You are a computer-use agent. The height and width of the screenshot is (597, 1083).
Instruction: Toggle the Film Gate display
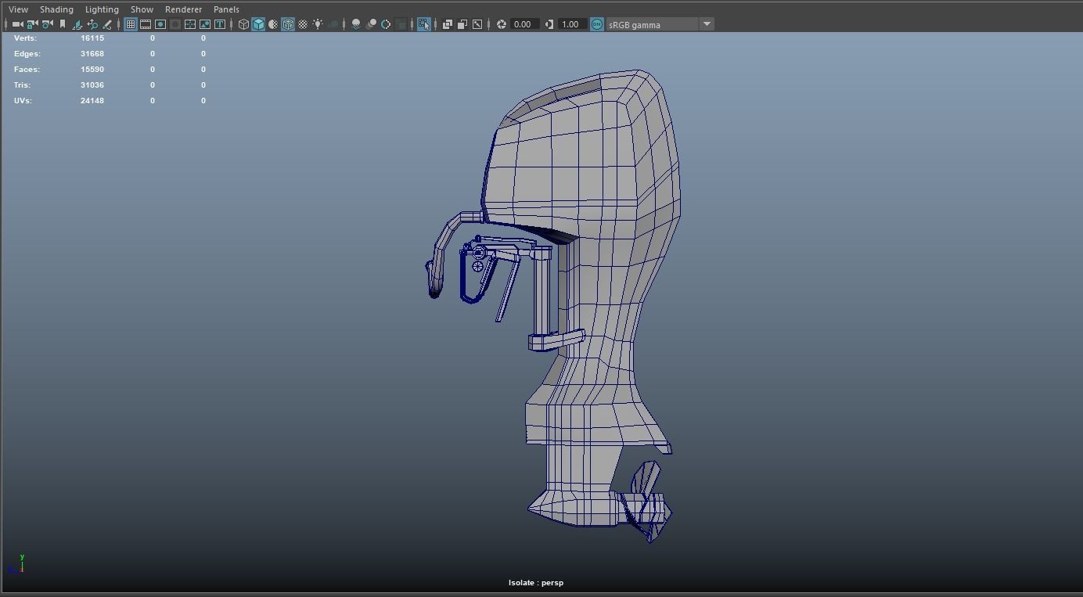point(146,24)
